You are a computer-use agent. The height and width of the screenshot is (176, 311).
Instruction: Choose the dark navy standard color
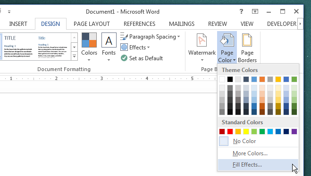click(286, 131)
